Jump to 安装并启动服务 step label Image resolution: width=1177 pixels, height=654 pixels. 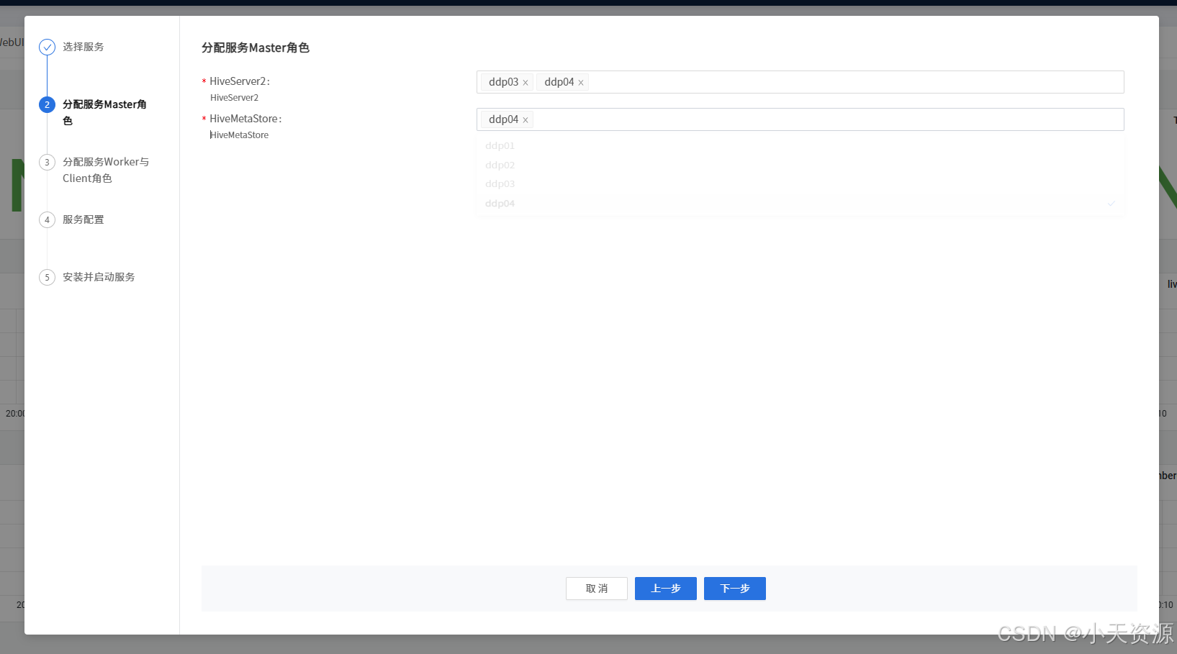click(99, 277)
